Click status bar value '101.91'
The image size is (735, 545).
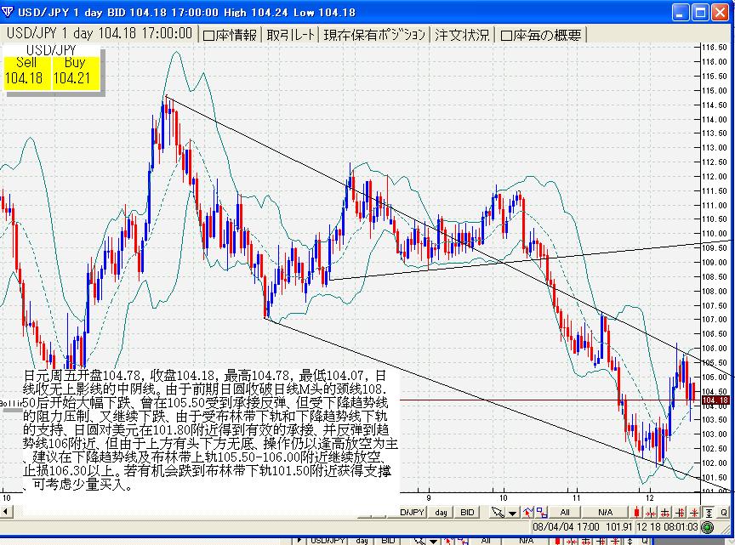(x=619, y=527)
